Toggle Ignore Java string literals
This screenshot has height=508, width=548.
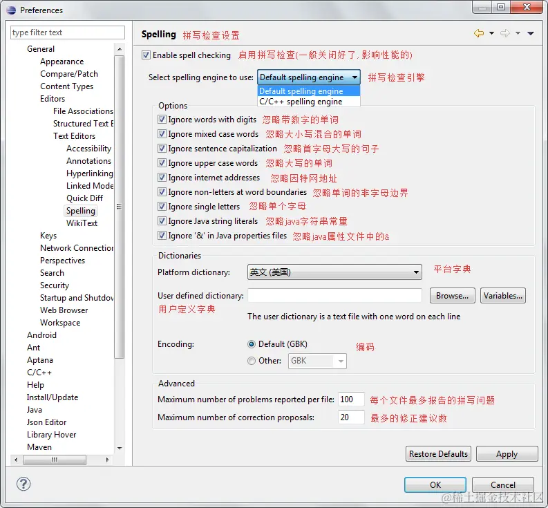click(162, 221)
